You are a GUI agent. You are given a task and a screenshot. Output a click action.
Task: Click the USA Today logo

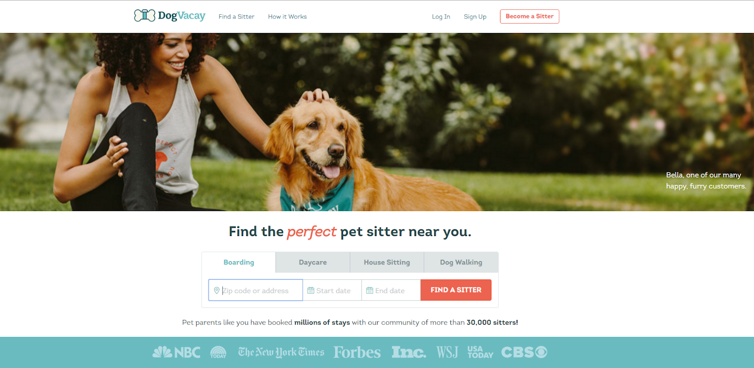click(480, 352)
